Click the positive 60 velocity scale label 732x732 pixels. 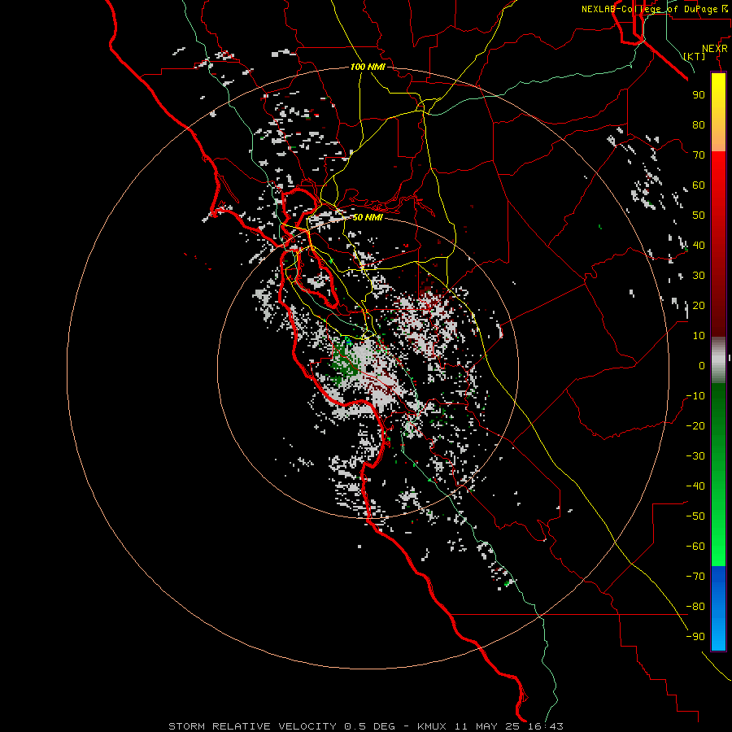coord(699,185)
